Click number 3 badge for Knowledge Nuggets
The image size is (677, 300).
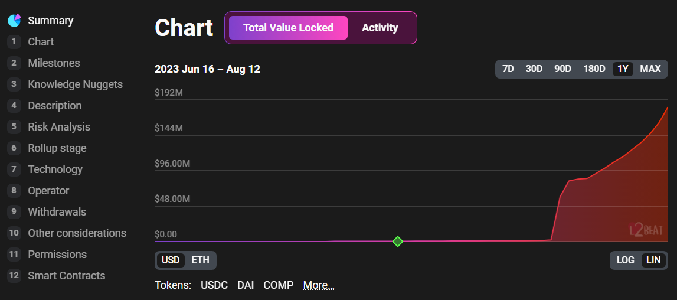(14, 84)
